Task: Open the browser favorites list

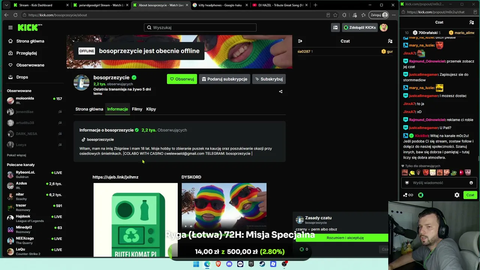Action: (363, 15)
